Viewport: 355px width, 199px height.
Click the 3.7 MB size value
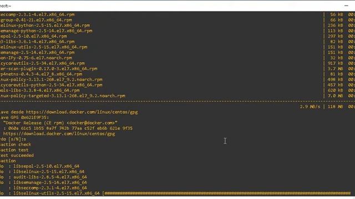click(335, 69)
